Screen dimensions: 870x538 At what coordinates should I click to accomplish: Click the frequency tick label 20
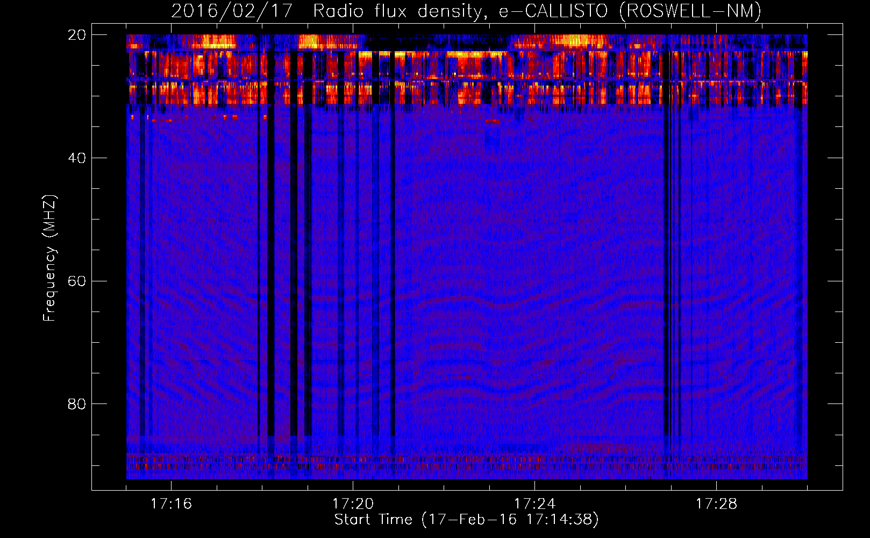tap(77, 35)
